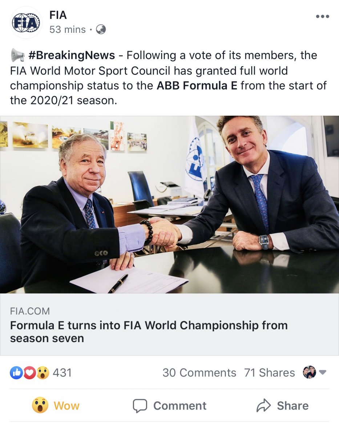The image size is (339, 428).
Task: Click the small profile avatar near Shares
Action: tap(310, 372)
